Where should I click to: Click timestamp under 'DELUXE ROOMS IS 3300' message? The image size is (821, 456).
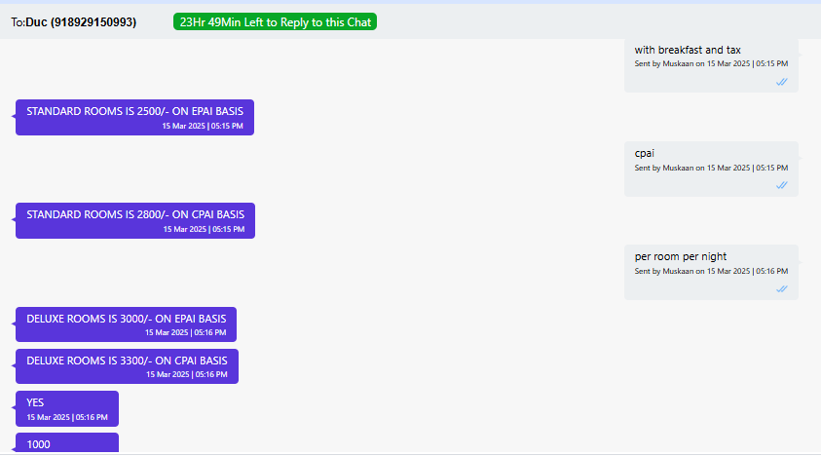click(186, 374)
